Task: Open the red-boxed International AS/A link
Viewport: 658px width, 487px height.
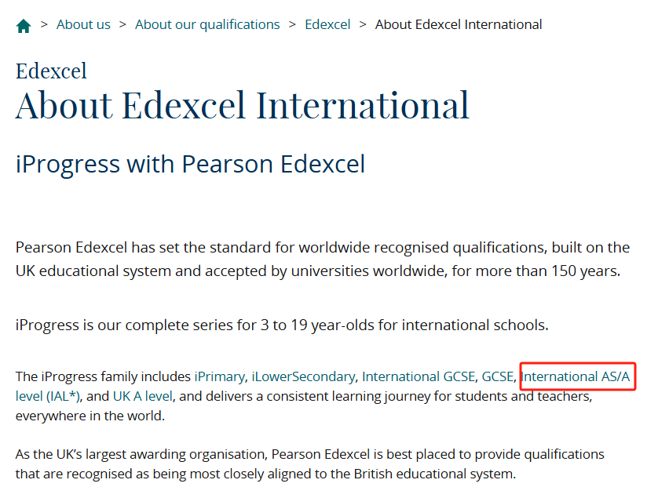Action: click(x=576, y=376)
